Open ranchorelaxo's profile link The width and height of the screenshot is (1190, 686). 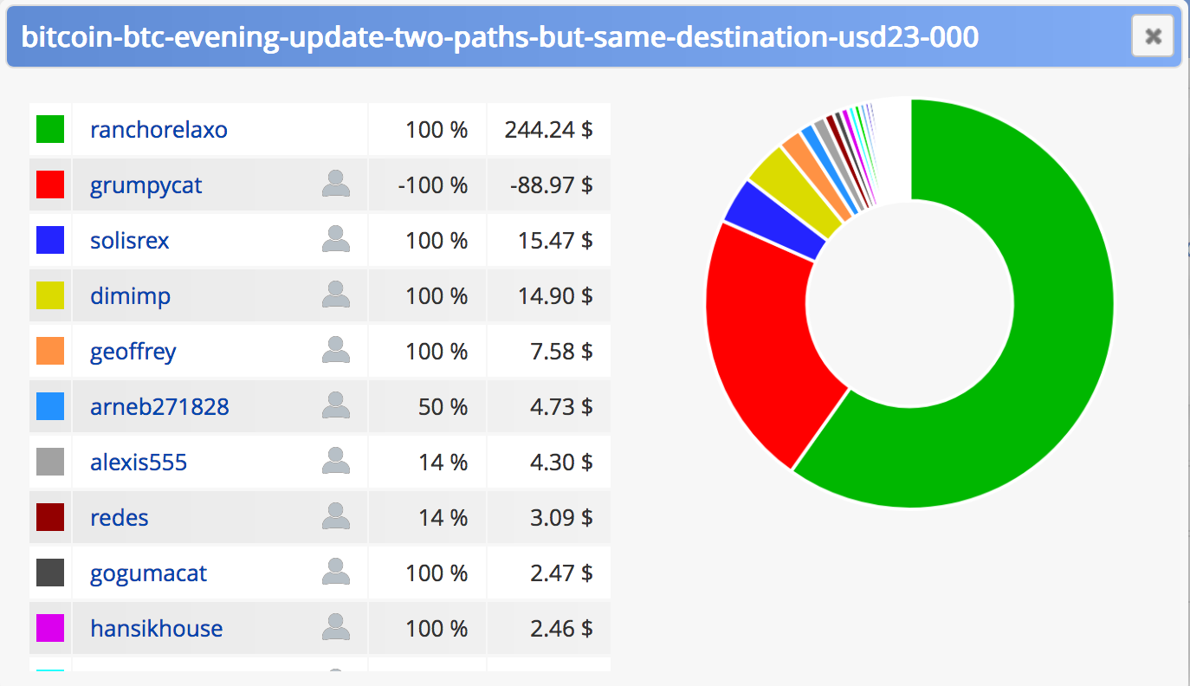(x=158, y=130)
